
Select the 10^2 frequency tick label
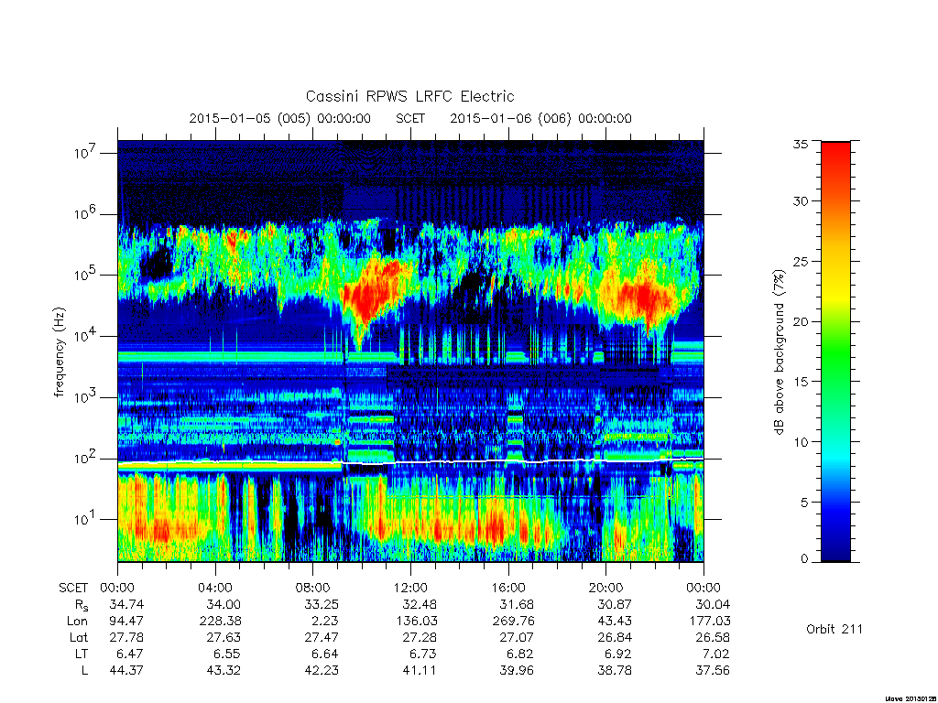tap(85, 459)
